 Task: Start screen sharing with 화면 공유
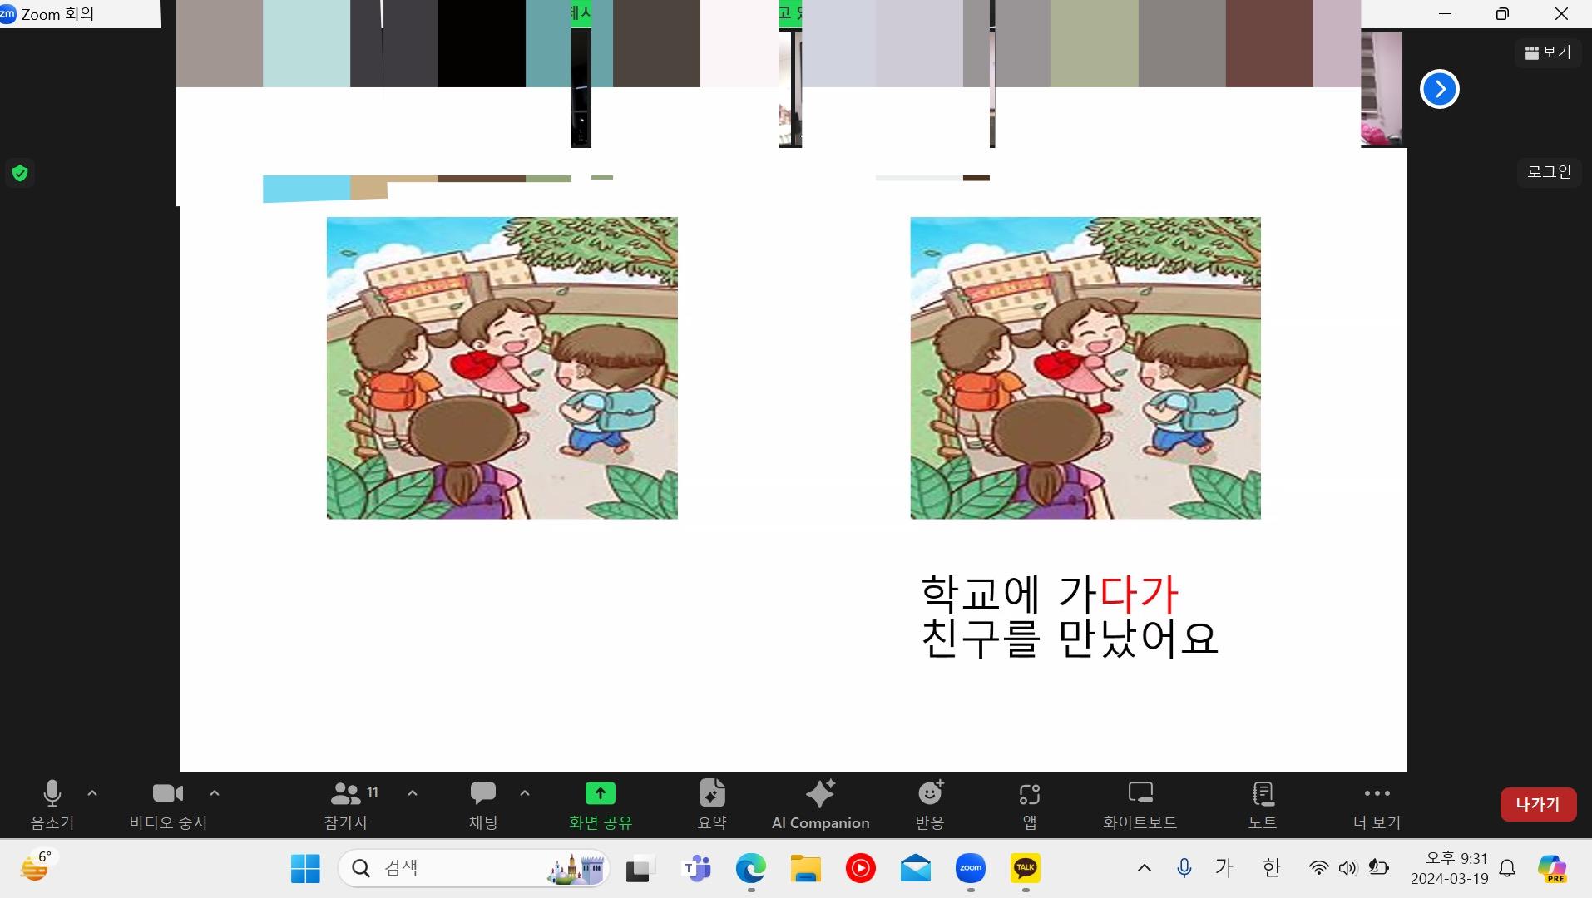tap(601, 805)
